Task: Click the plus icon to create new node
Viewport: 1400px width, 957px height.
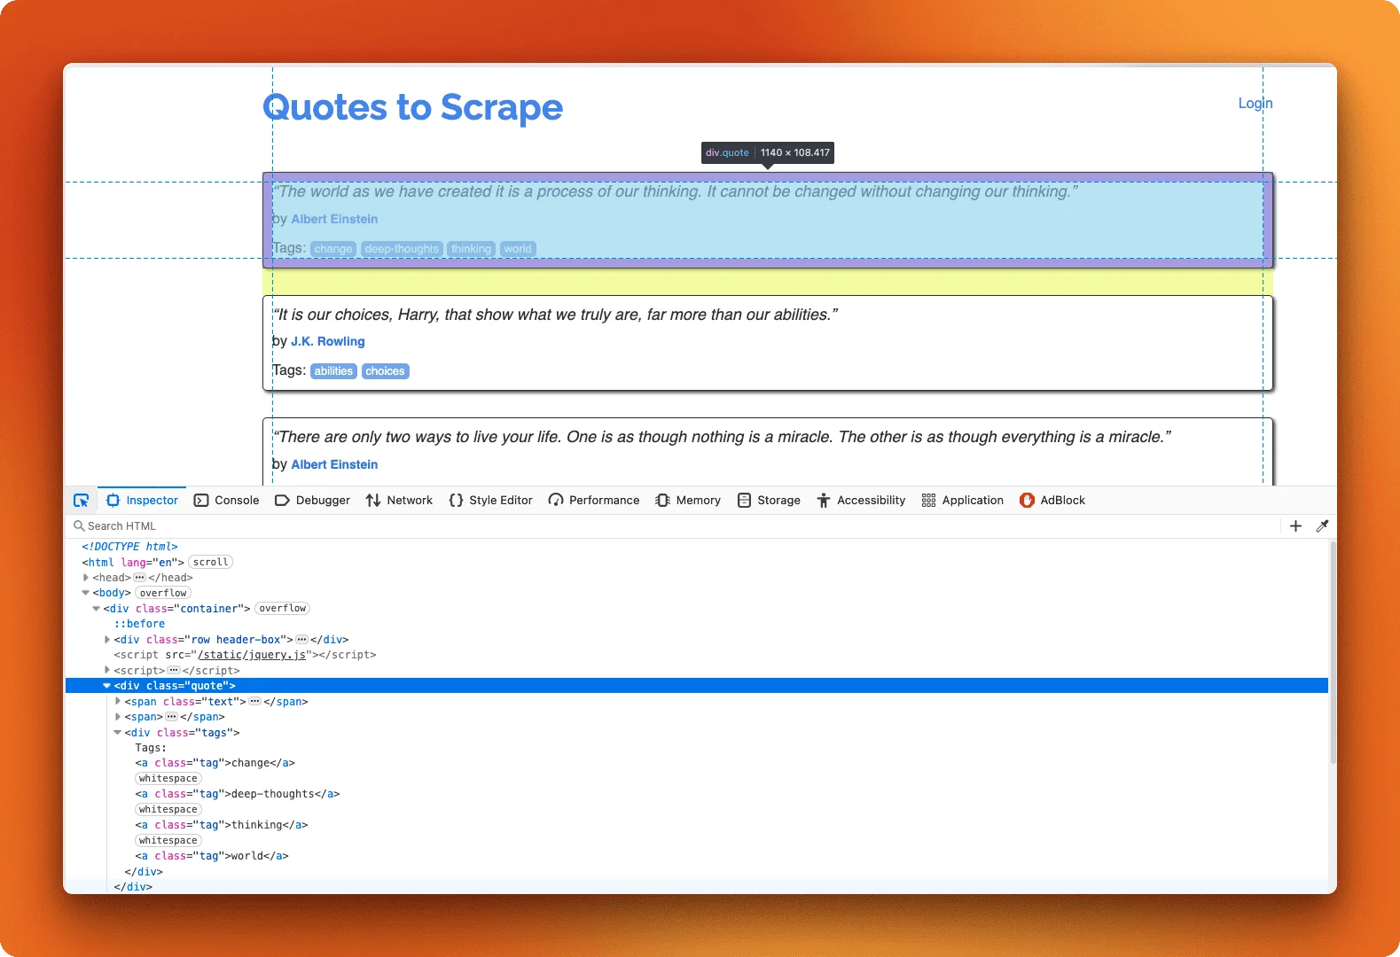Action: pyautogui.click(x=1295, y=526)
